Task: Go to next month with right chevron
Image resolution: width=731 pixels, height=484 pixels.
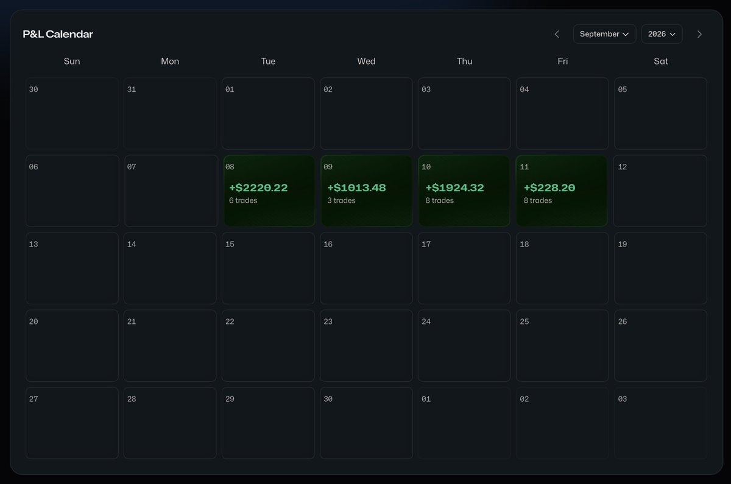Action: point(699,34)
